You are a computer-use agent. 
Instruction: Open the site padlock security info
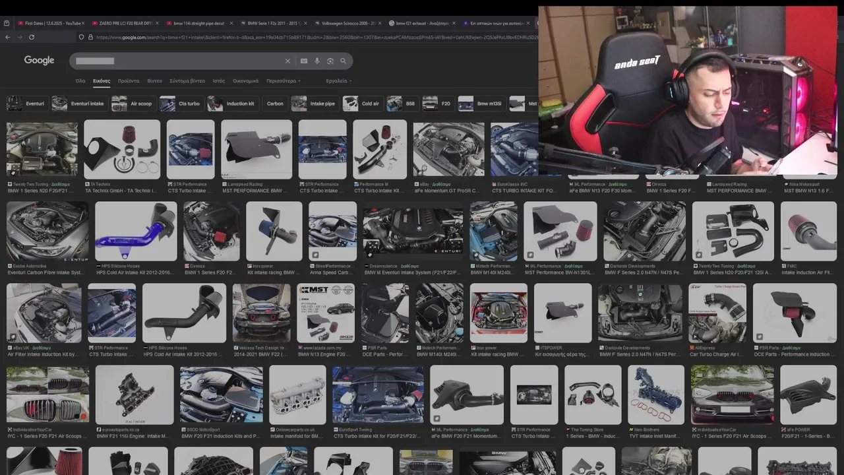(x=90, y=37)
